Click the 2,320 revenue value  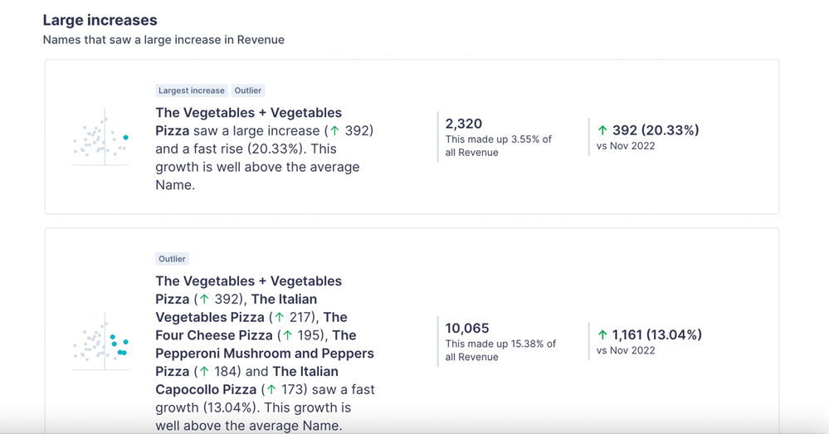click(x=464, y=124)
